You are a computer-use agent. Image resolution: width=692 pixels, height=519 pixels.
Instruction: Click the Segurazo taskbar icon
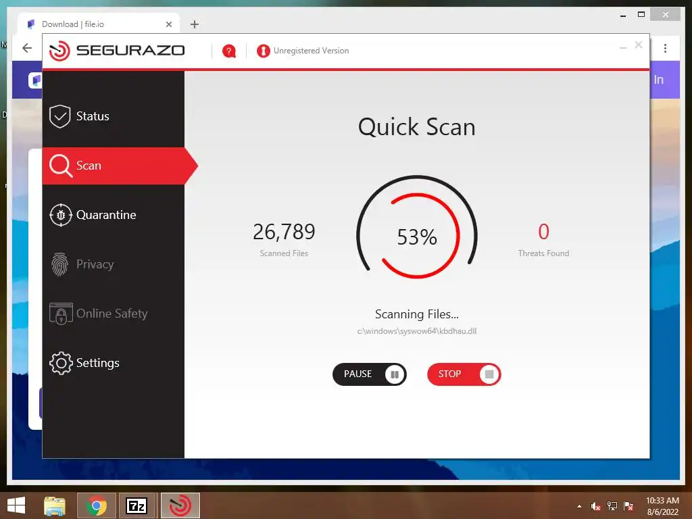pyautogui.click(x=180, y=505)
